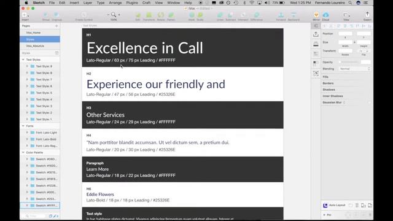393x221 pixels.
Task: Open the Blending mode dropdown
Action: click(x=355, y=69)
